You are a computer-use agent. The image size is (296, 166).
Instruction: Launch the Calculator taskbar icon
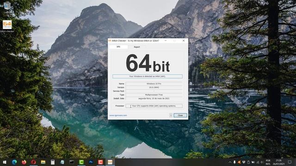click(x=53, y=162)
